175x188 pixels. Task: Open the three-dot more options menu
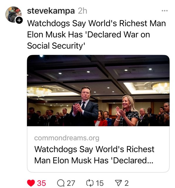(164, 11)
